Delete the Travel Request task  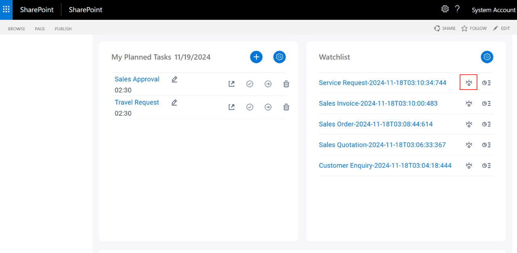pos(286,107)
